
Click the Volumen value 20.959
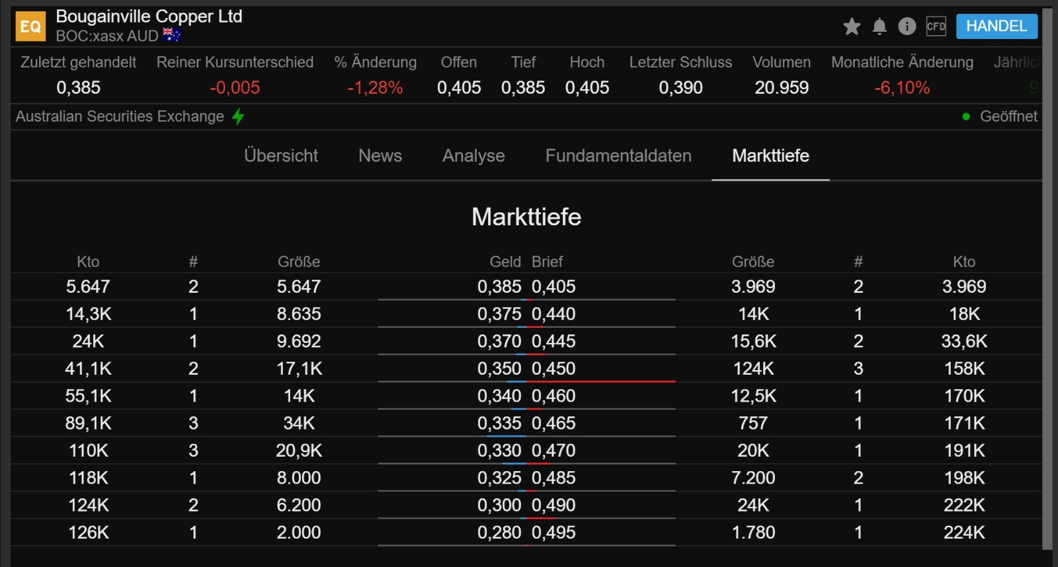(782, 88)
